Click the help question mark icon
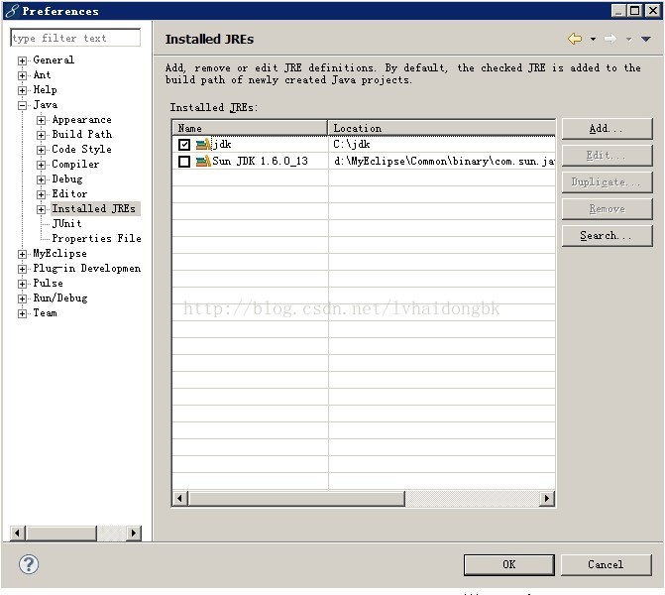The image size is (665, 595). pos(29,564)
